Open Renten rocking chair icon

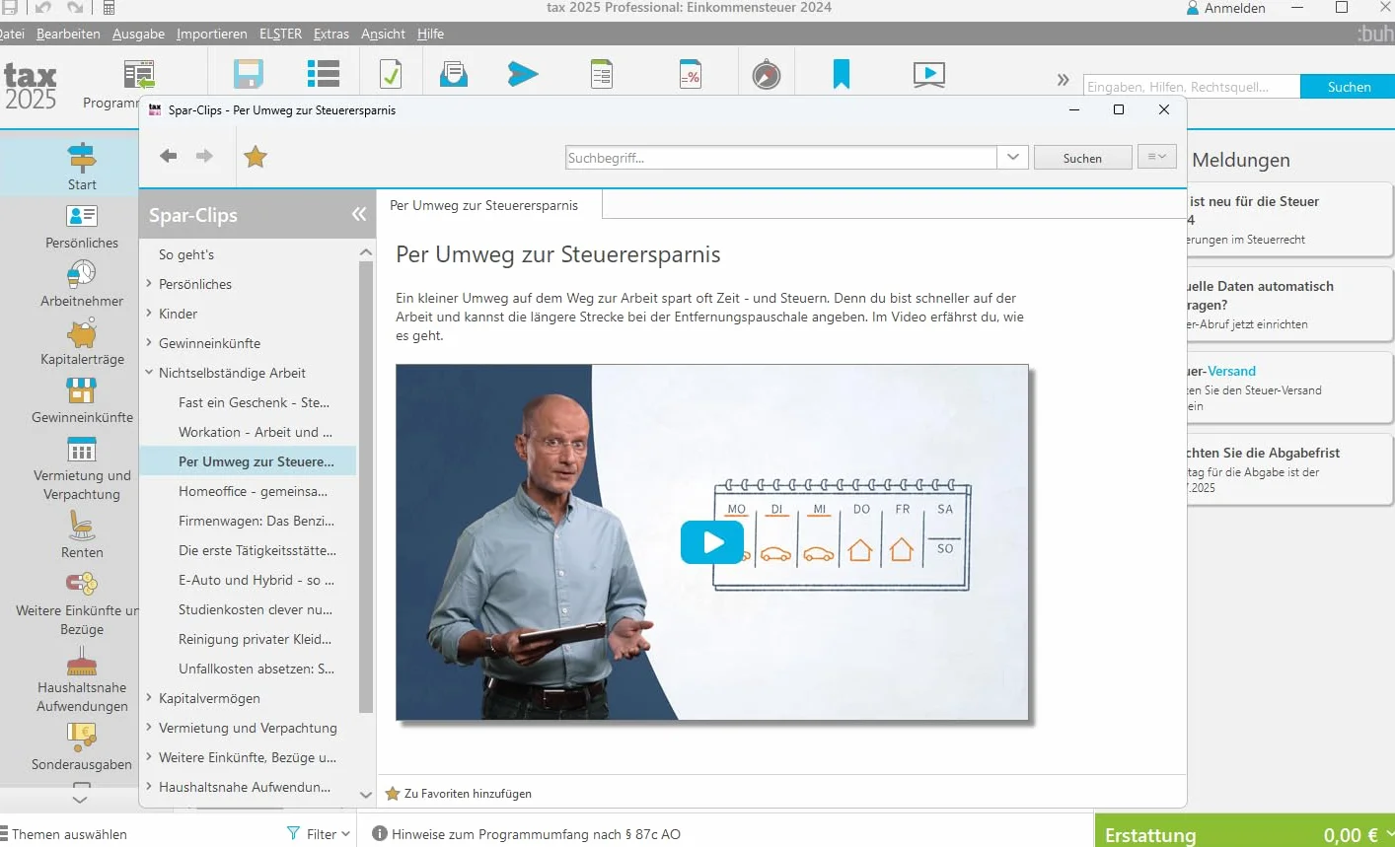pos(82,525)
